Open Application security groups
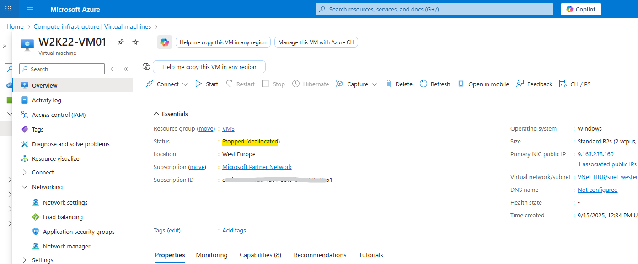Image resolution: width=638 pixels, height=264 pixels. tap(79, 232)
